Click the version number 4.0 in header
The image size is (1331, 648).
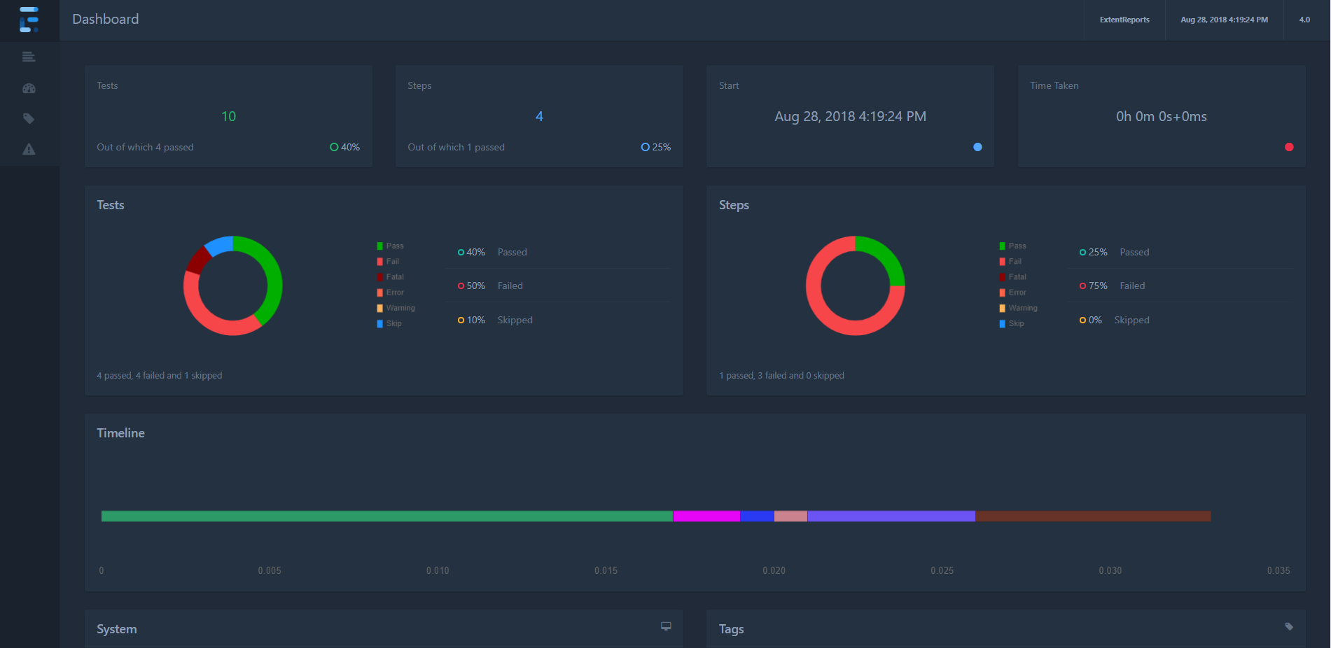1304,20
